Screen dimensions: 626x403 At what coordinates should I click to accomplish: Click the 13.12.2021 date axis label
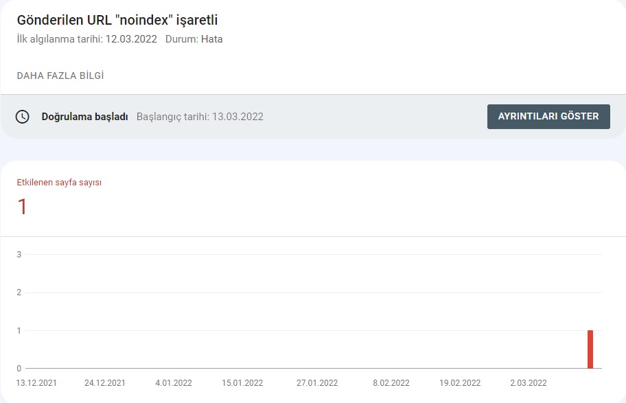tap(36, 383)
